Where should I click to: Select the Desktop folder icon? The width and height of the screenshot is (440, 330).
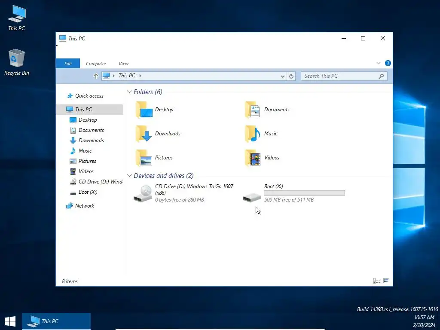144,110
